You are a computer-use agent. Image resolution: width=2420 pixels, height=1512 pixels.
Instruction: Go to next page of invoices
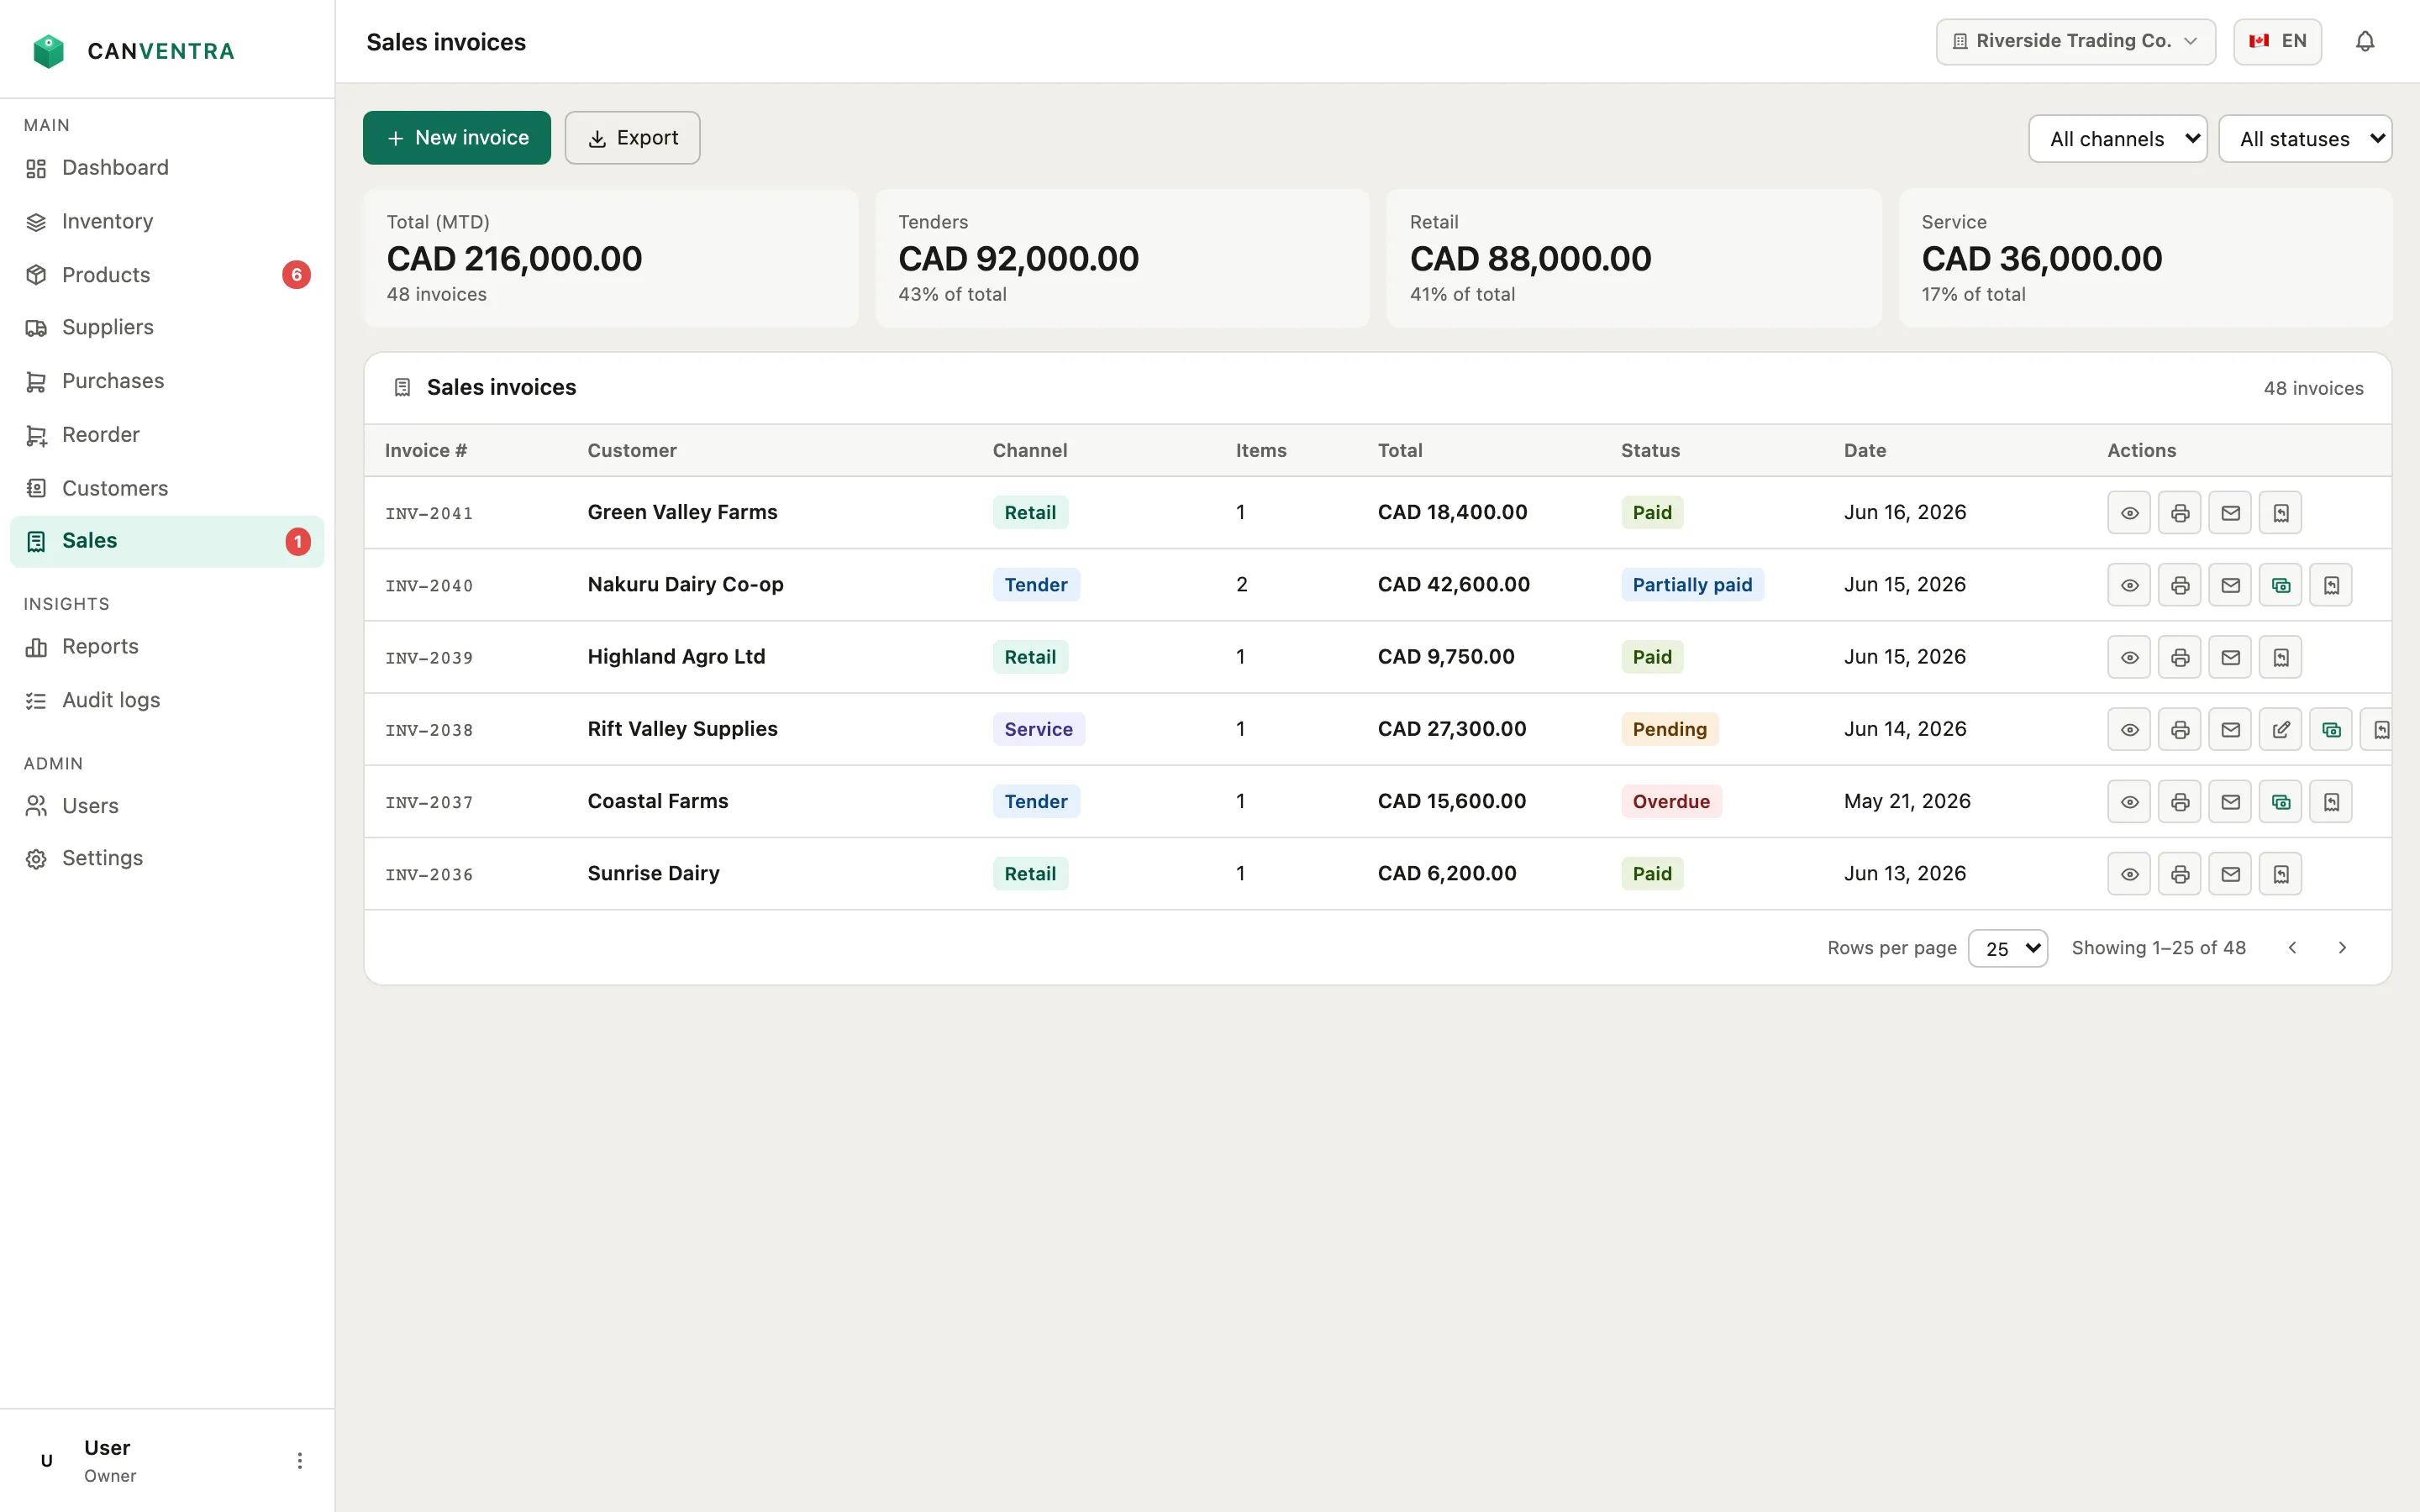point(2342,947)
